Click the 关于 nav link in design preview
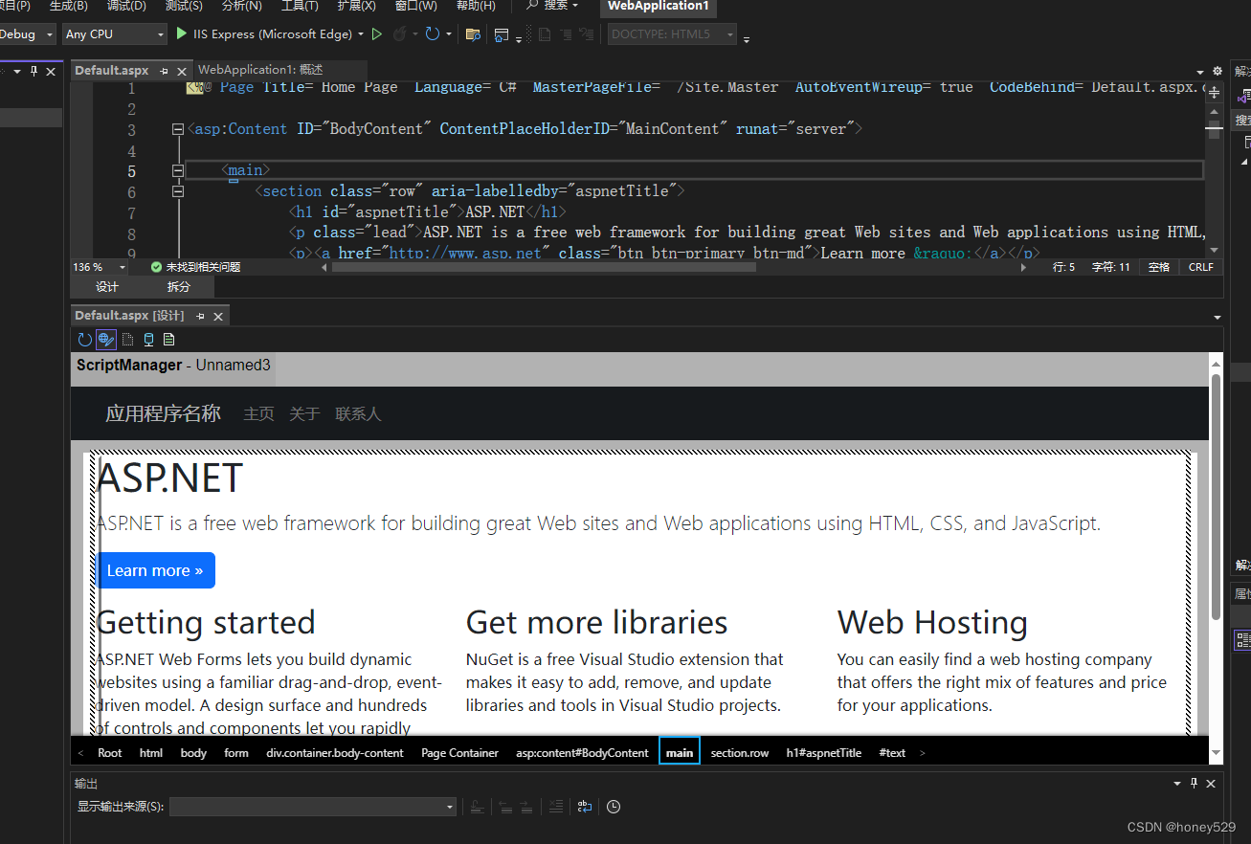 coord(304,414)
